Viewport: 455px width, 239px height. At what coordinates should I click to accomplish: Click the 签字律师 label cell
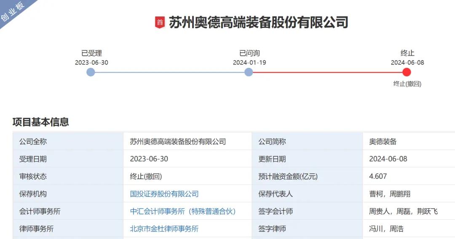[x=307, y=228]
